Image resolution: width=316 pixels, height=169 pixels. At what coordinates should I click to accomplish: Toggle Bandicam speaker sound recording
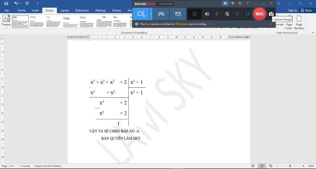pyautogui.click(x=207, y=14)
